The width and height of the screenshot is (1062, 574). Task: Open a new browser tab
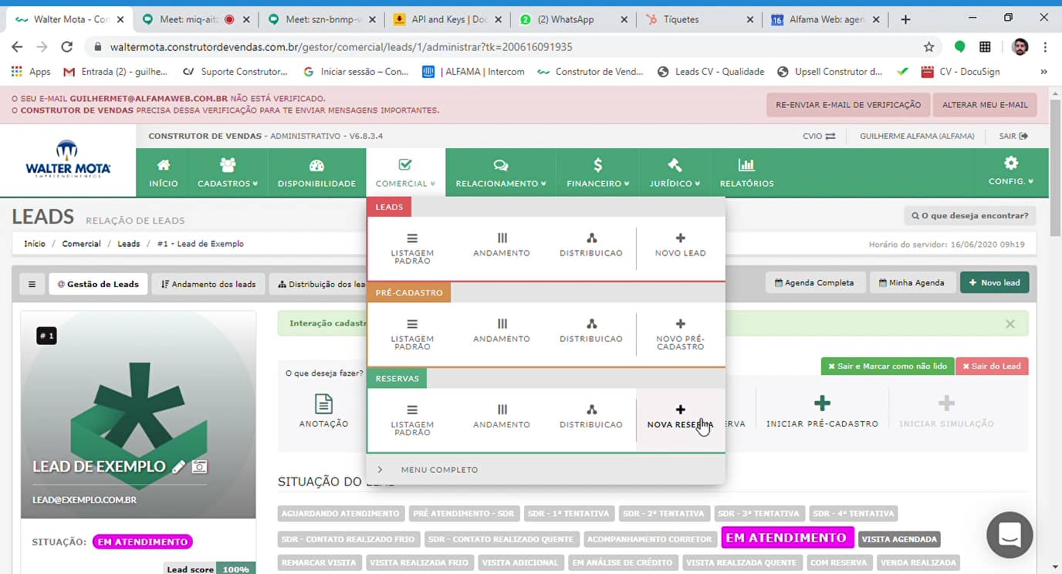(x=906, y=19)
